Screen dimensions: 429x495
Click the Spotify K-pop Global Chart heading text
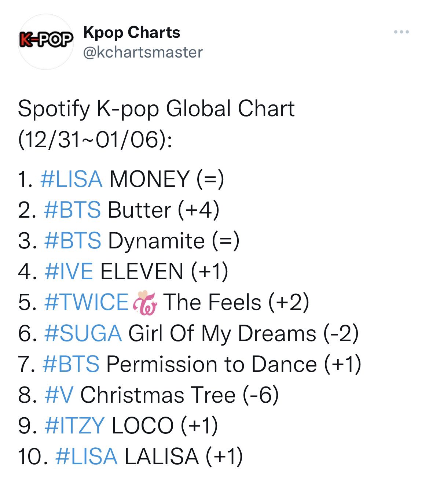tap(156, 109)
